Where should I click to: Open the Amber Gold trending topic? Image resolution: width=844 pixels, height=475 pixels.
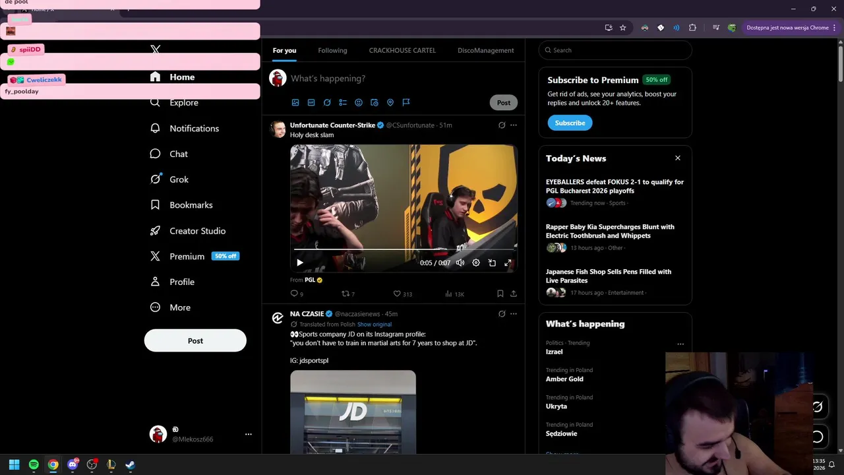point(564,379)
